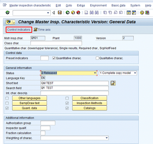Click the green checkmark Enter icon
The image size is (153, 144).
click(x=7, y=12)
